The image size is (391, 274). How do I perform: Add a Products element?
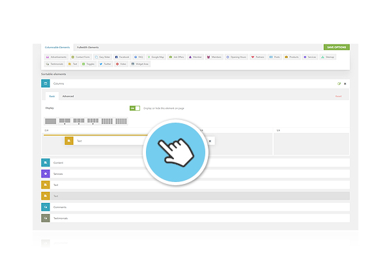click(x=292, y=57)
